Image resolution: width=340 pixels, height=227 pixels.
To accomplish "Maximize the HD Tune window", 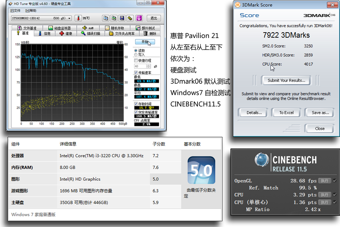I will 148,3.
